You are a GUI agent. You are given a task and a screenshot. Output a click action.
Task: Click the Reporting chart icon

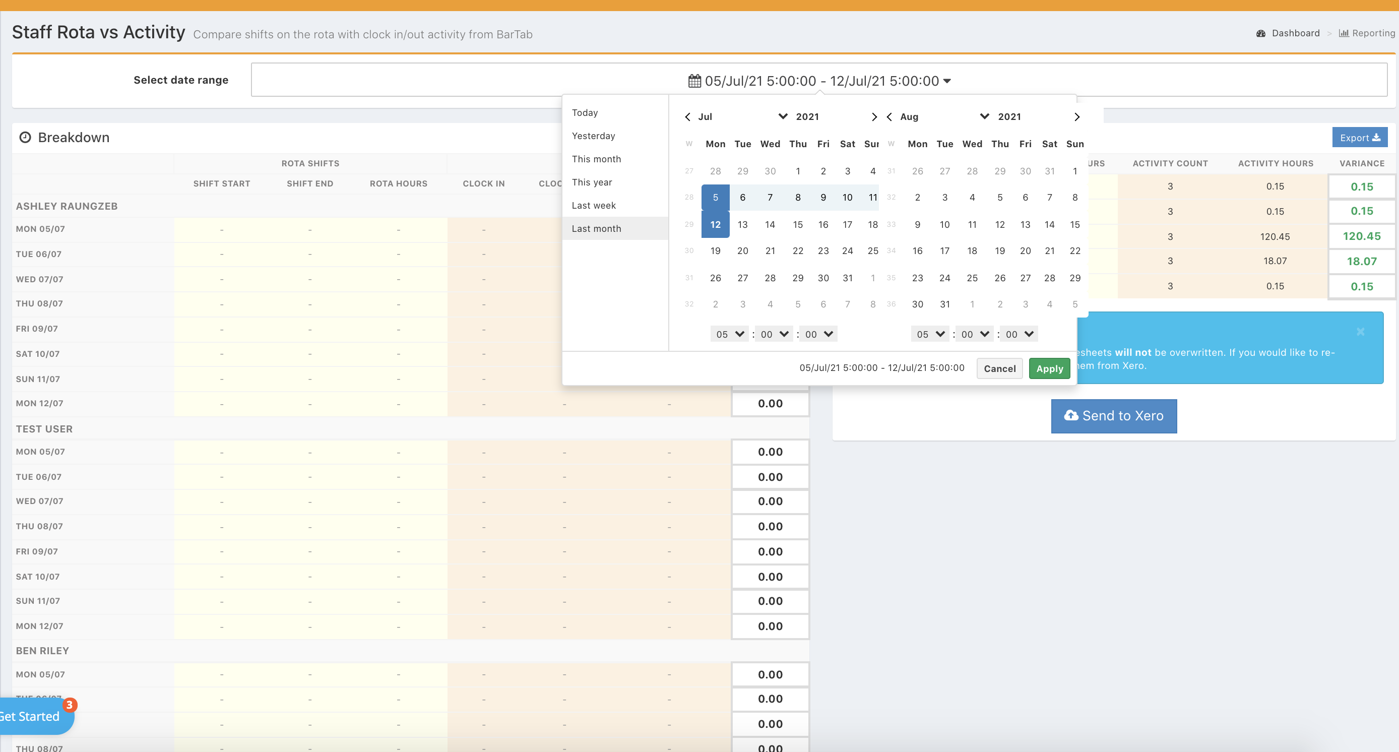(1344, 33)
